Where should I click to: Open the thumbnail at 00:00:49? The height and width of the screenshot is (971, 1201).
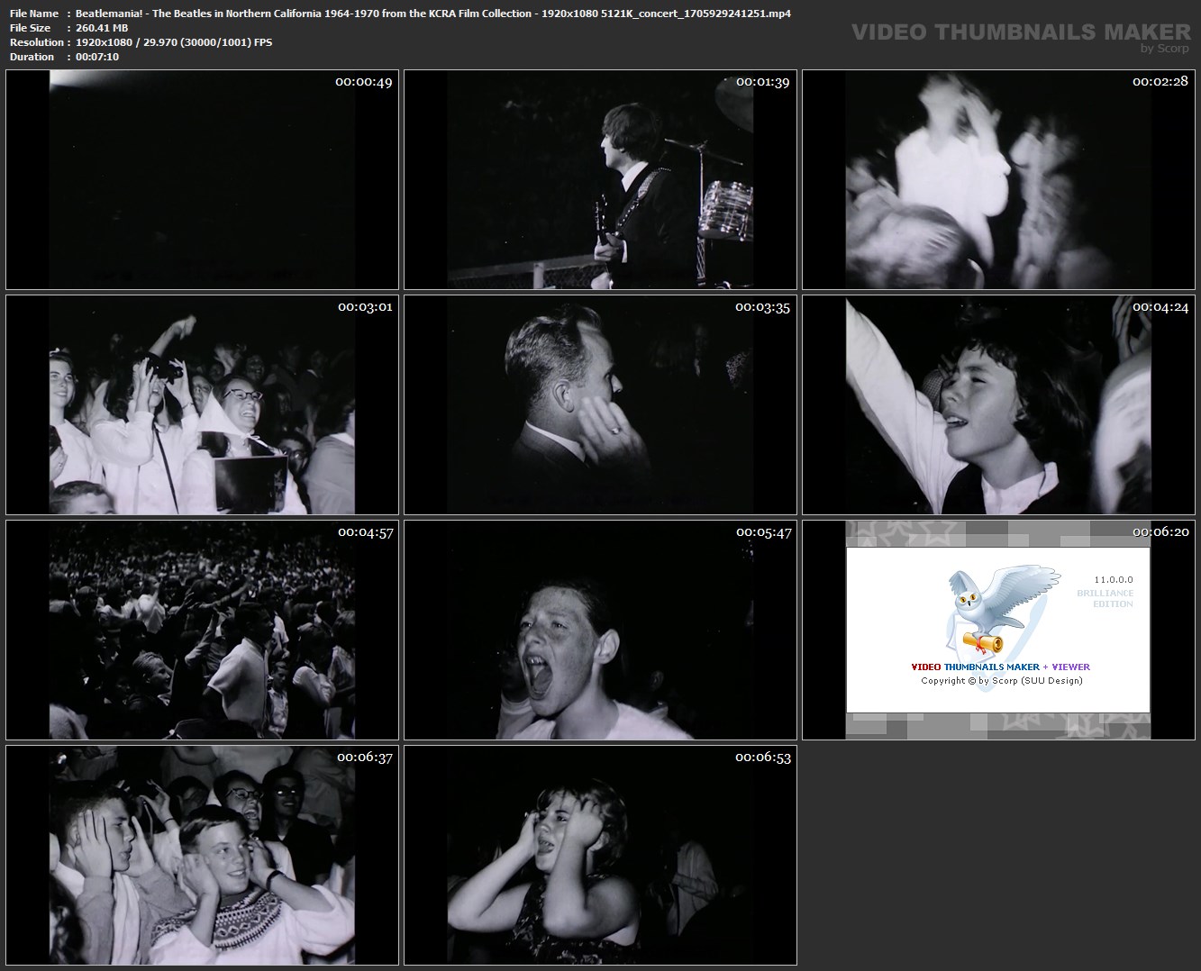coord(202,180)
